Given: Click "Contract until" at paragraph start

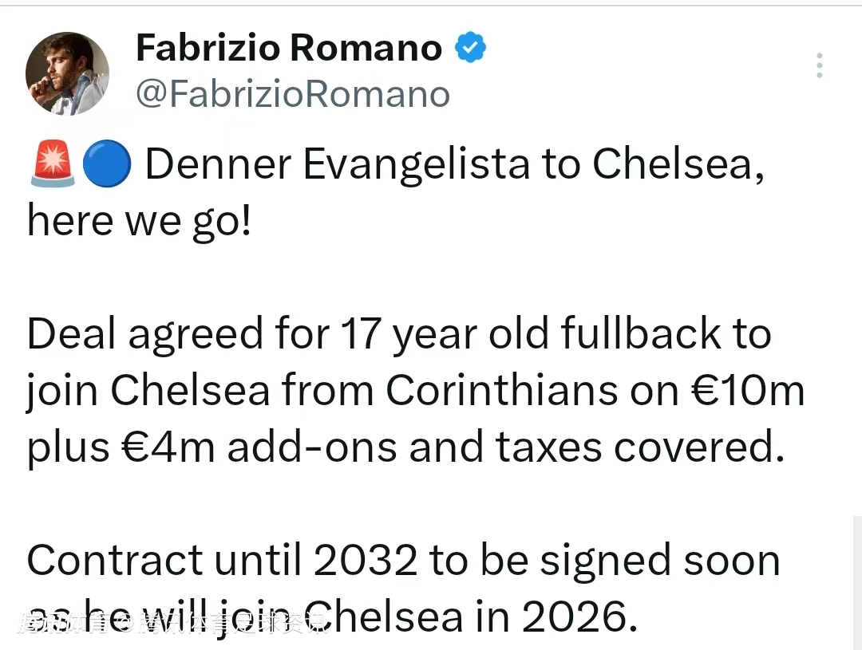Looking at the screenshot, I should tap(163, 561).
